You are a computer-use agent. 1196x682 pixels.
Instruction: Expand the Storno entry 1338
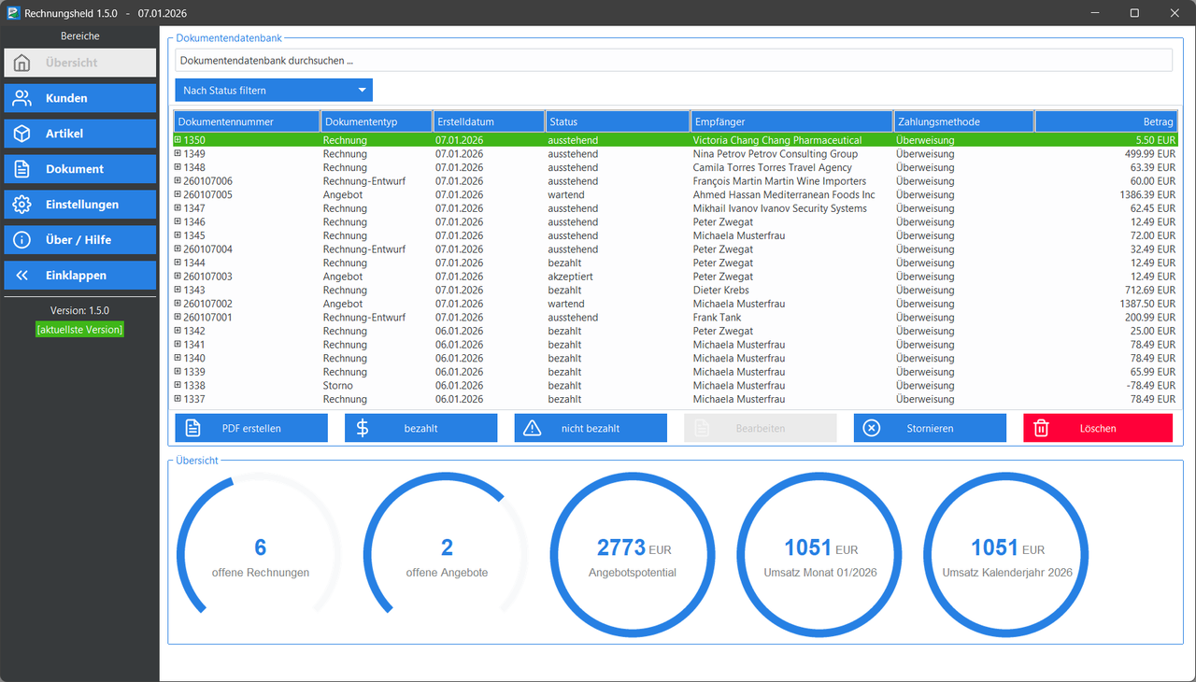(x=178, y=385)
